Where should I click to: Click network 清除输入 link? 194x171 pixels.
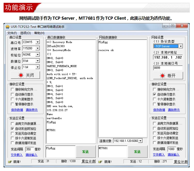click(x=173, y=155)
